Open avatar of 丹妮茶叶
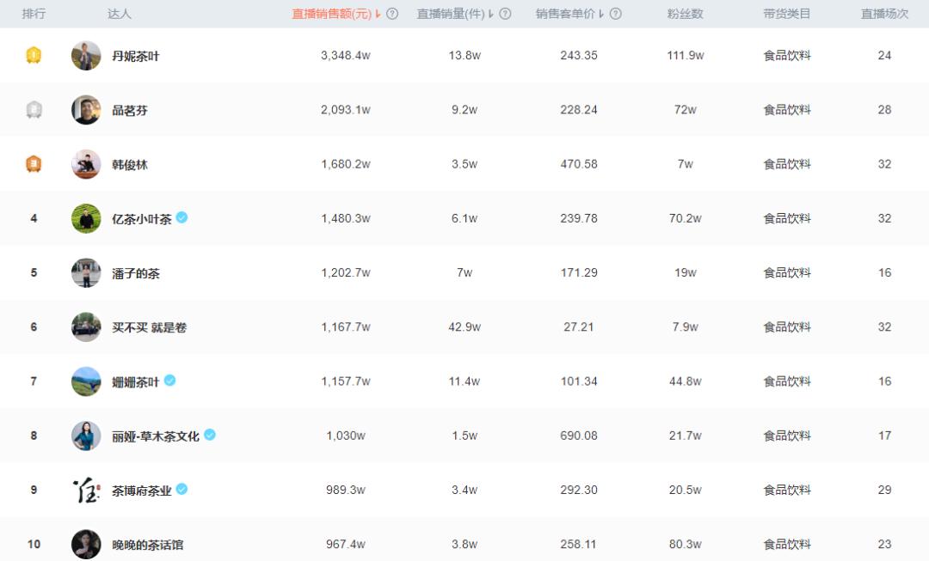929x561 pixels. [x=86, y=56]
